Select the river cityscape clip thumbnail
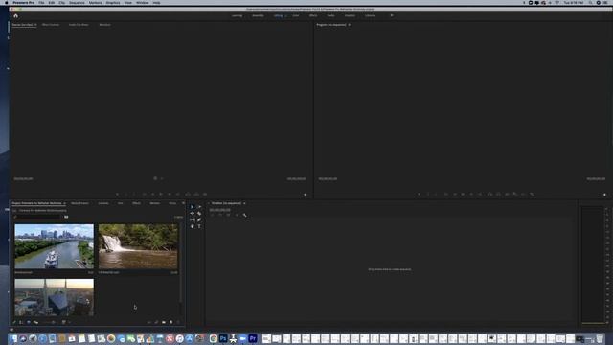The image size is (613, 345). pos(54,246)
